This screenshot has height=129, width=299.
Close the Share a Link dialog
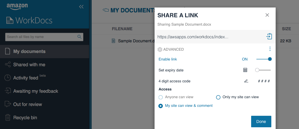click(x=267, y=15)
